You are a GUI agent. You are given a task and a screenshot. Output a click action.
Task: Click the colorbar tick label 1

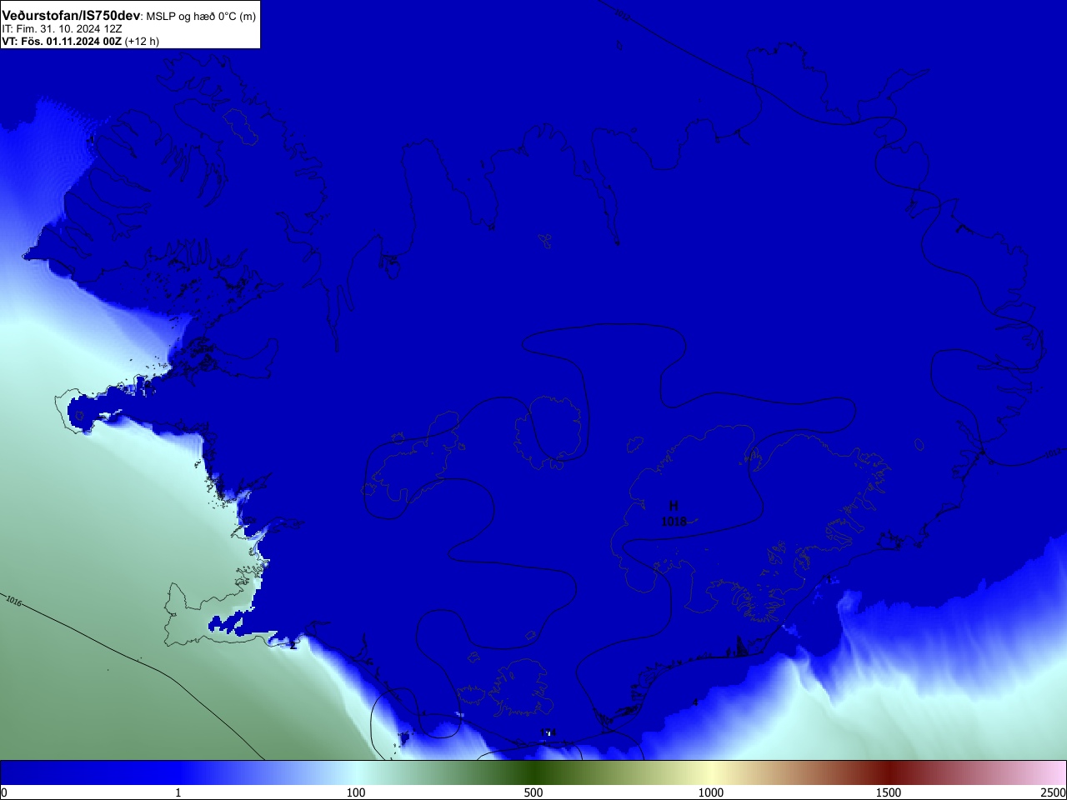point(178,792)
